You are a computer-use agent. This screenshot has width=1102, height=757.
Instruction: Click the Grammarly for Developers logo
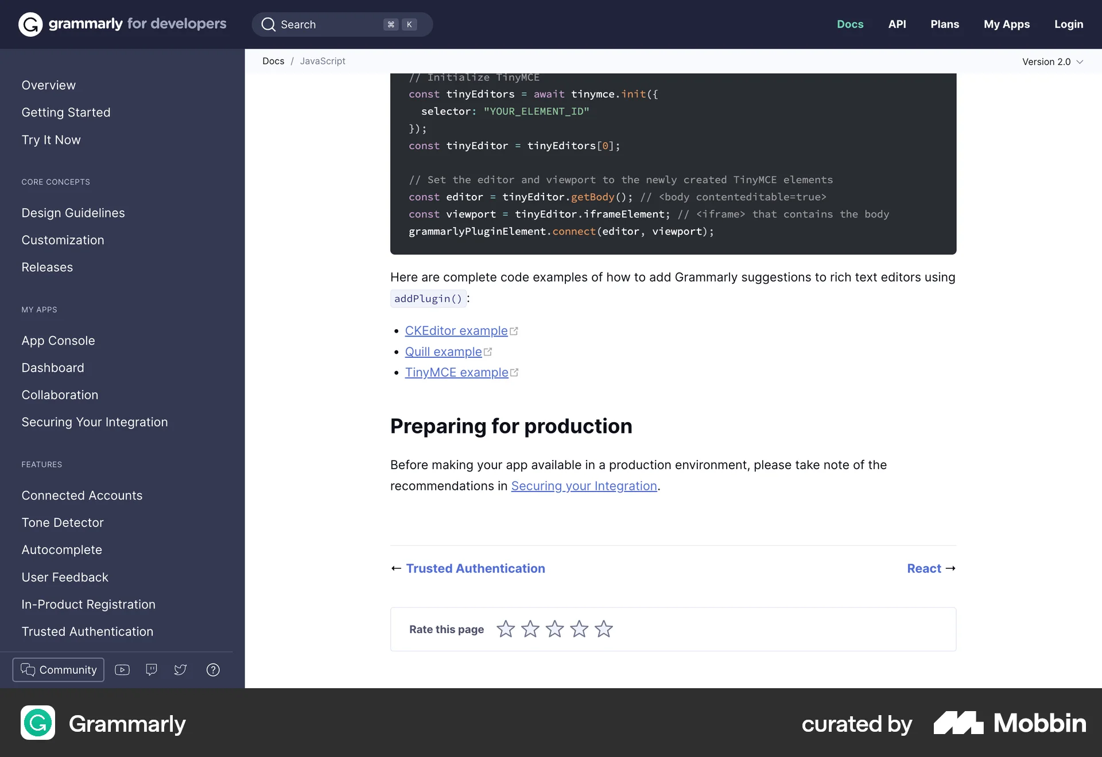[121, 24]
